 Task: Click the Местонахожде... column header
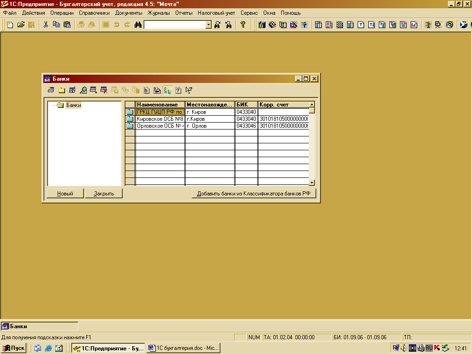[x=210, y=105]
